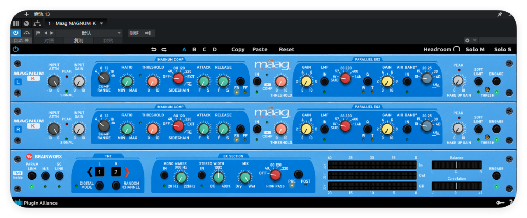Image resolution: width=527 pixels, height=218 pixels.
Task: Click the Brainworx logo
Action: [44, 156]
